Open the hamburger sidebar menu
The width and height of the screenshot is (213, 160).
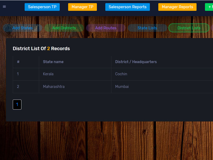[x=4, y=7]
